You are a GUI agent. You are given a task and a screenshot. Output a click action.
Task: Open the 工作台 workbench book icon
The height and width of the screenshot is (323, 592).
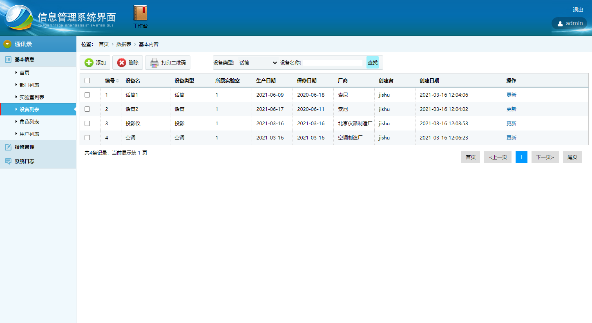pyautogui.click(x=140, y=13)
